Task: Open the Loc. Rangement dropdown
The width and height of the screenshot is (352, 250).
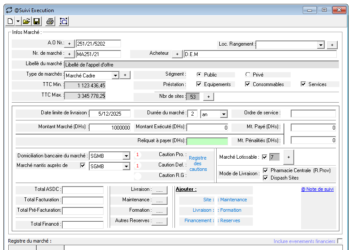Action: (321, 45)
